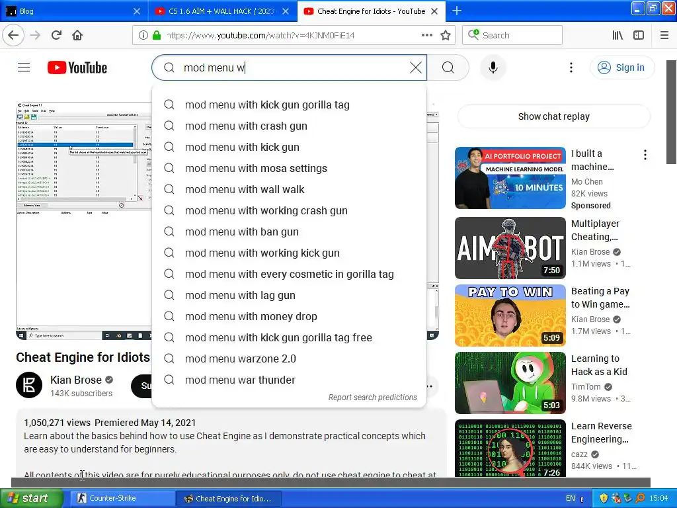Sign in to YouTube
677x508 pixels.
(621, 67)
